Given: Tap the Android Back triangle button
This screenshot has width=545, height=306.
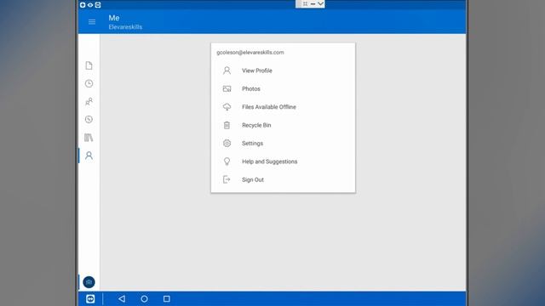Looking at the screenshot, I should point(122,298).
